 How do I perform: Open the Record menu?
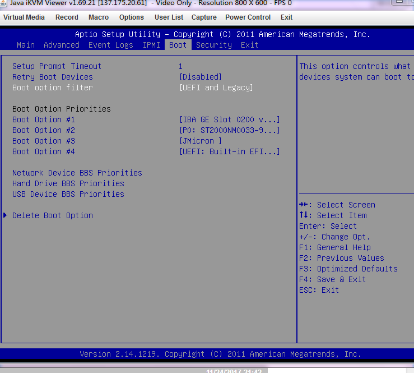(67, 17)
